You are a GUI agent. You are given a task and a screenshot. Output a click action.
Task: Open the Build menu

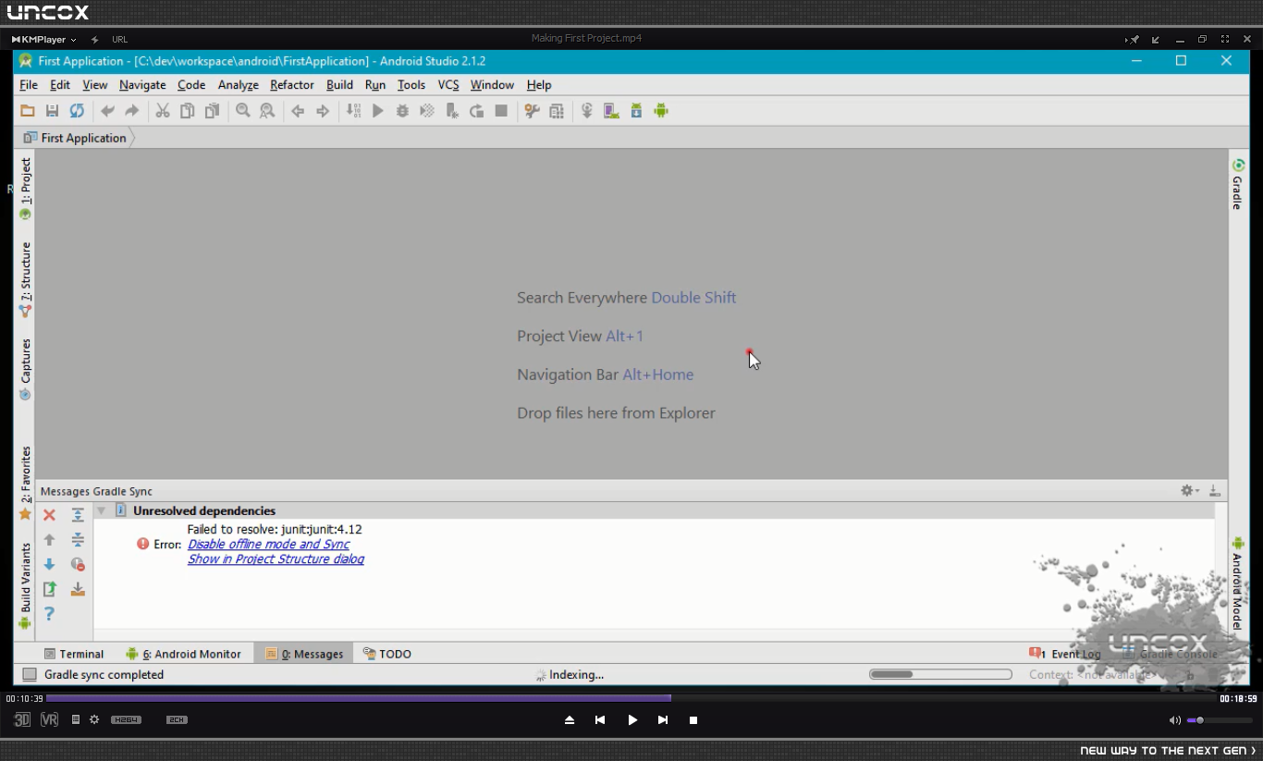[x=339, y=85]
